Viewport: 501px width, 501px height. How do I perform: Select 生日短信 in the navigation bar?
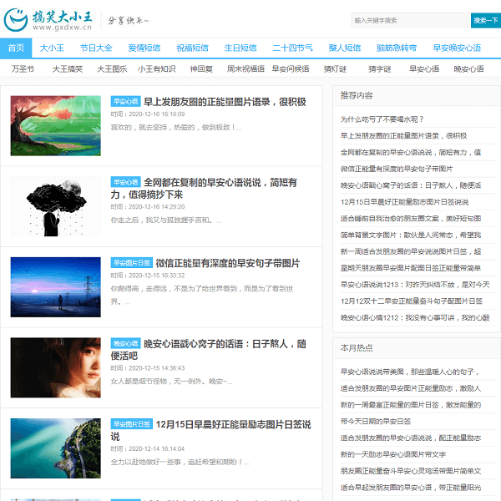[240, 48]
